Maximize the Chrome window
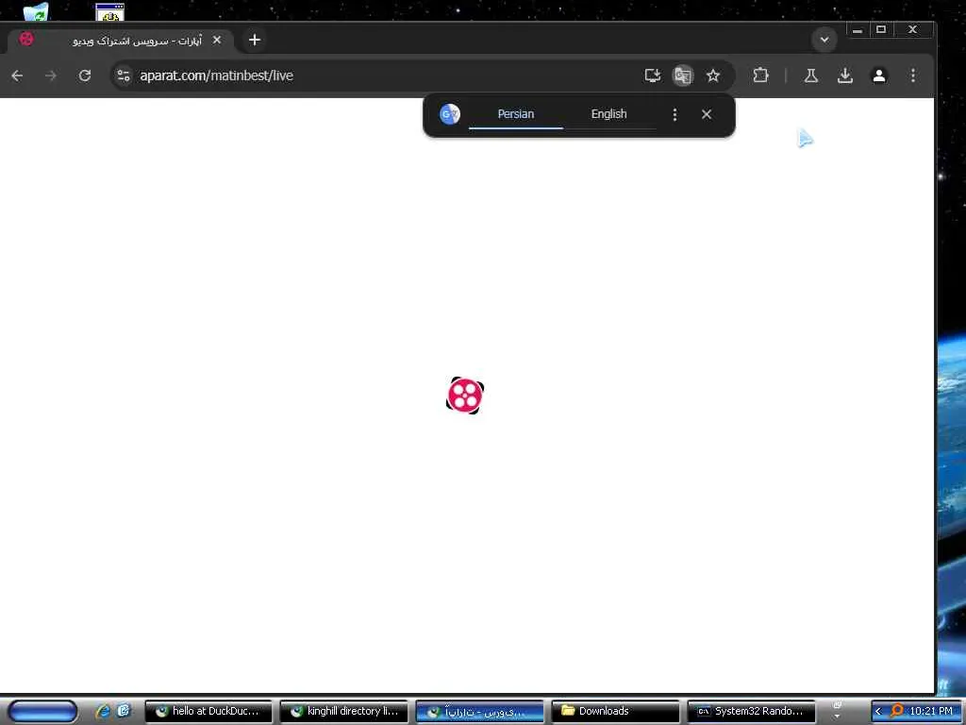 point(882,29)
